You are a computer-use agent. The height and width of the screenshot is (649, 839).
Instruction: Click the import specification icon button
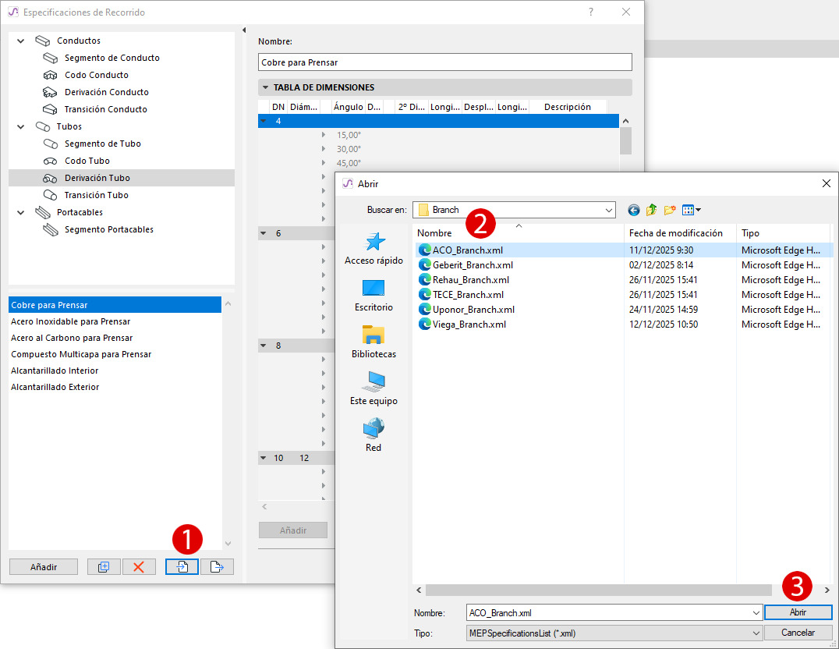pos(182,566)
